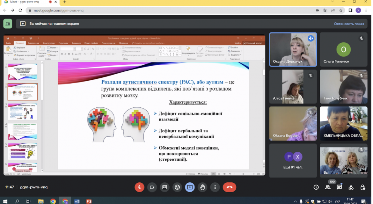The height and width of the screenshot is (204, 373).
Task: Open the chat messages panel
Action: 340,187
